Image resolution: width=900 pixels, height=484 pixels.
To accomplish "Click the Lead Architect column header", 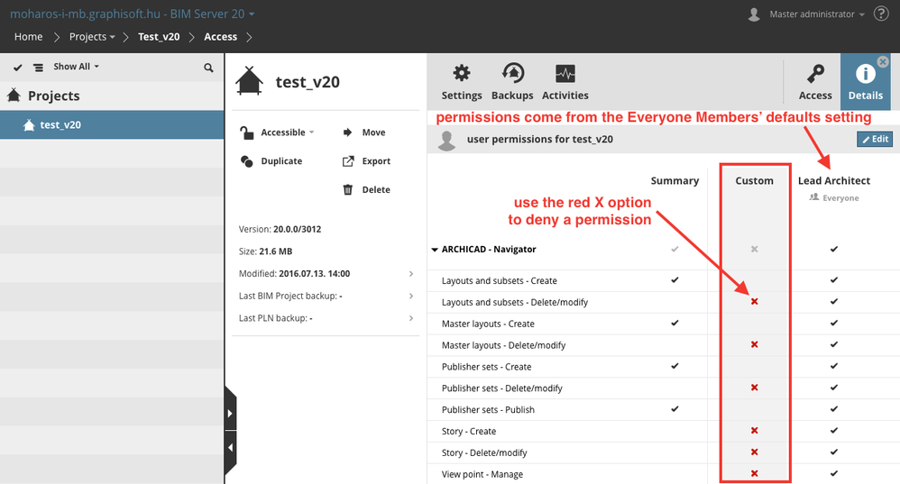I will (834, 180).
